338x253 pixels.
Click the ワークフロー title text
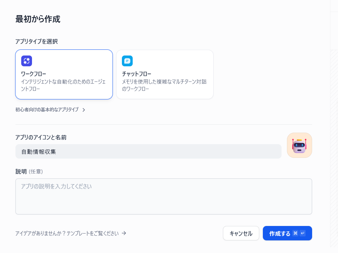tap(33, 74)
